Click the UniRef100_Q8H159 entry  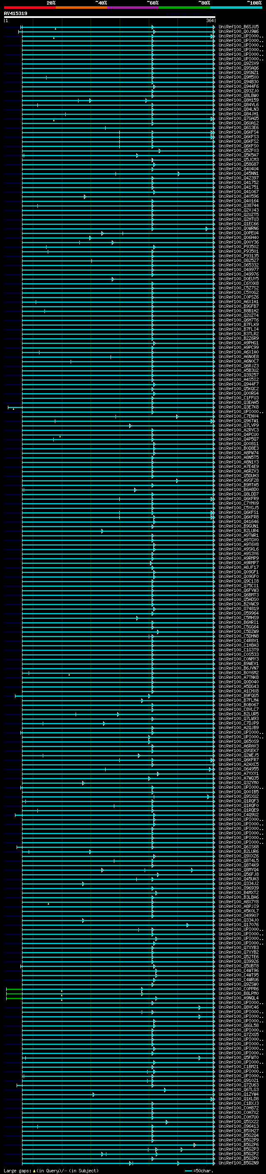pos(239,100)
